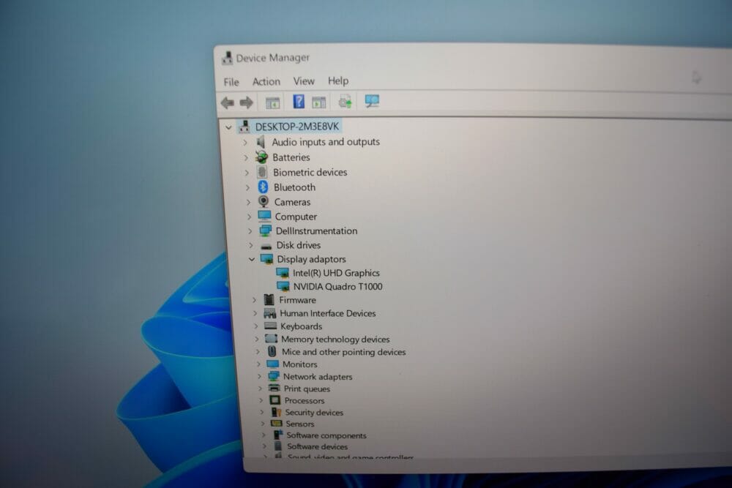This screenshot has width=732, height=488.
Task: Click the NVIDIA Quadro T1000 adapter icon
Action: (x=283, y=287)
